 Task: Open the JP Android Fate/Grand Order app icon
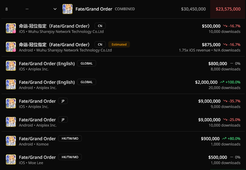coord(11,122)
